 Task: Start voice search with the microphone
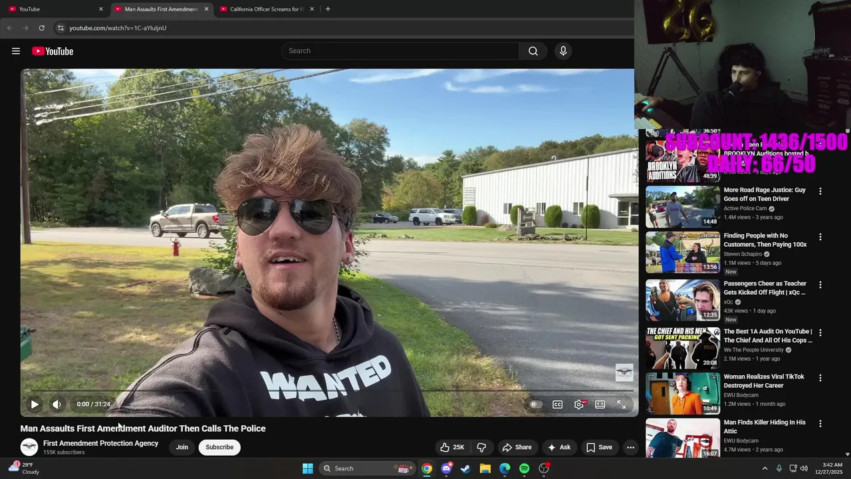(563, 51)
